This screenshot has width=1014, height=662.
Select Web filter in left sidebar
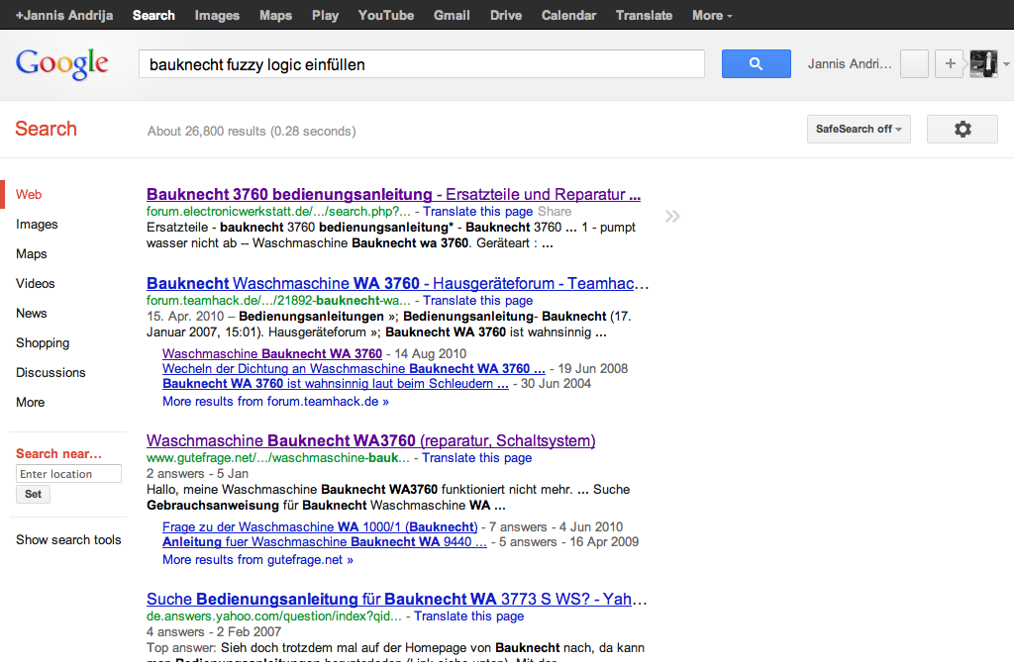[29, 194]
